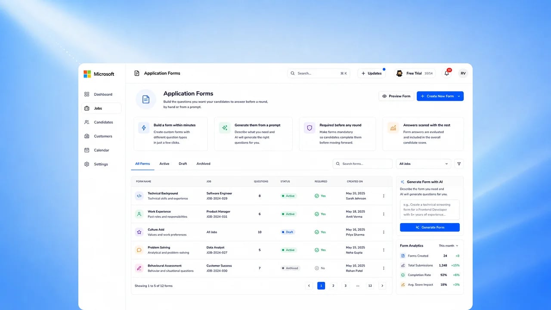This screenshot has height=310, width=551.
Task: Click the global Search field
Action: pyautogui.click(x=319, y=73)
